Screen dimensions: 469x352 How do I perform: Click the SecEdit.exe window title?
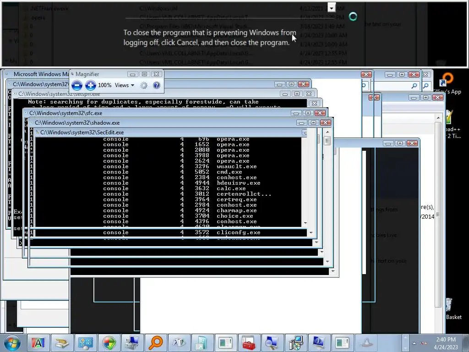82,132
